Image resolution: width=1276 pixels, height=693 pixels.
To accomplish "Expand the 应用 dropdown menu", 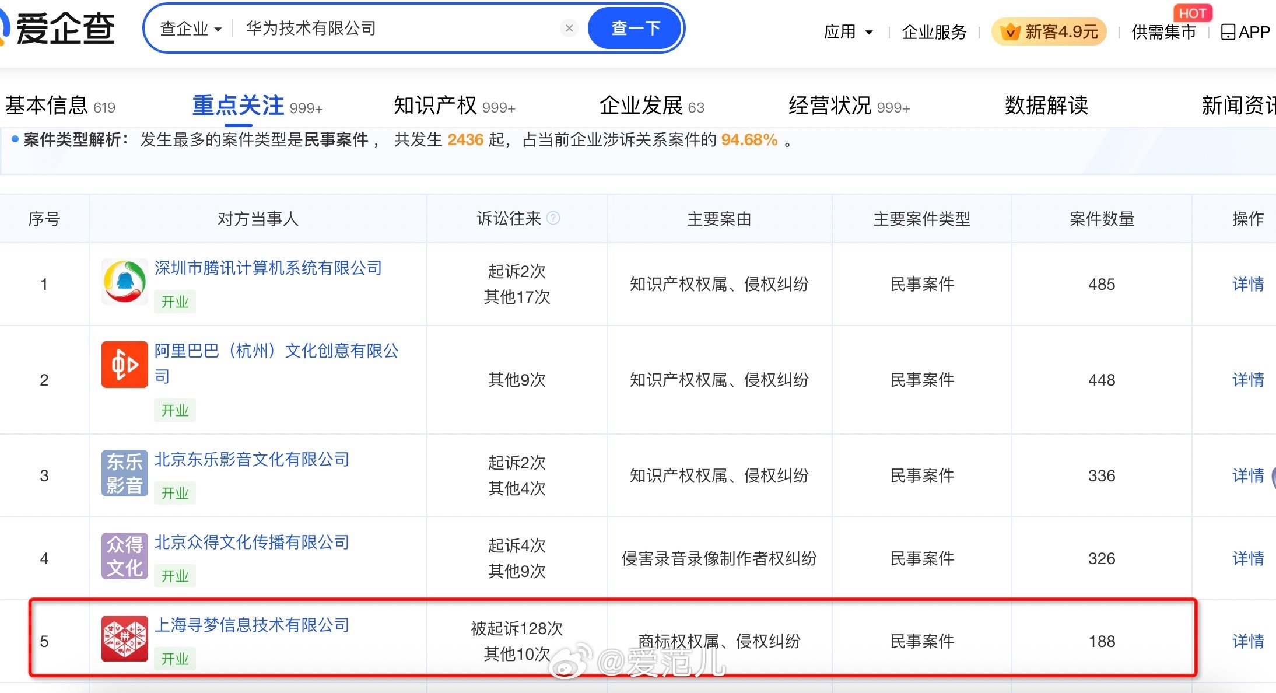I will tap(848, 32).
